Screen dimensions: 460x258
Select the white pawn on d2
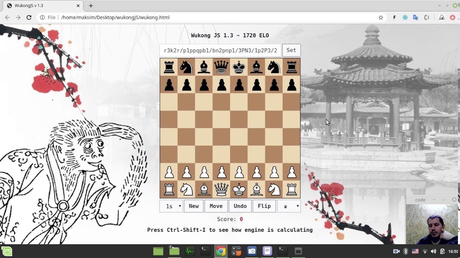coord(221,172)
